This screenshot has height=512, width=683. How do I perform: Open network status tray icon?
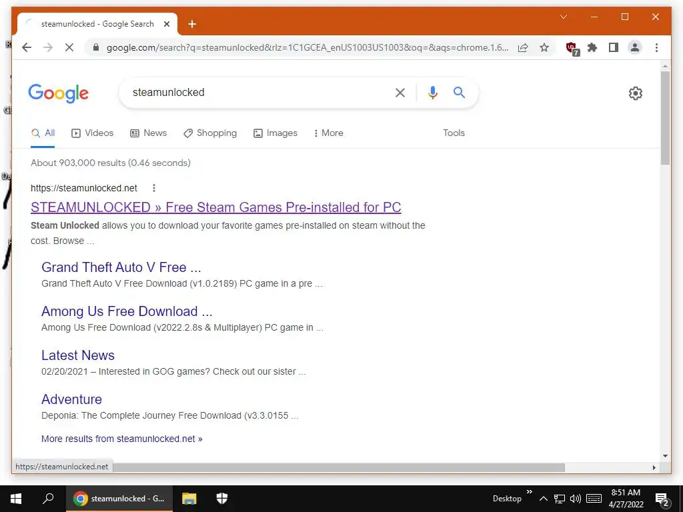(x=560, y=499)
